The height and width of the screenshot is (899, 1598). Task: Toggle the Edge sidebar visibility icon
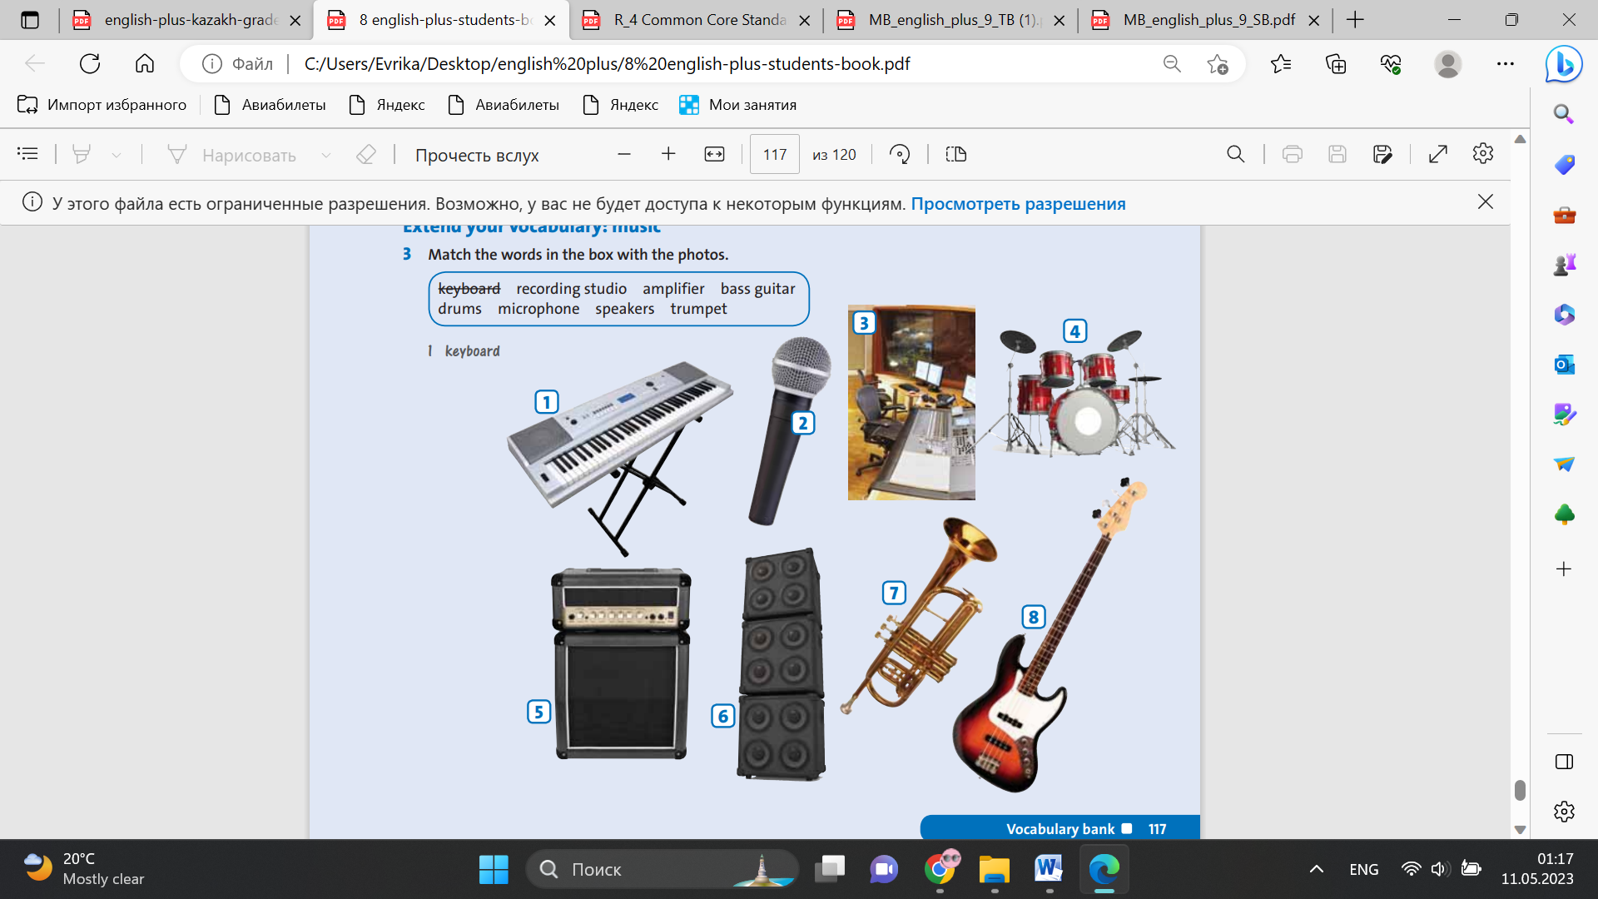click(x=1563, y=762)
